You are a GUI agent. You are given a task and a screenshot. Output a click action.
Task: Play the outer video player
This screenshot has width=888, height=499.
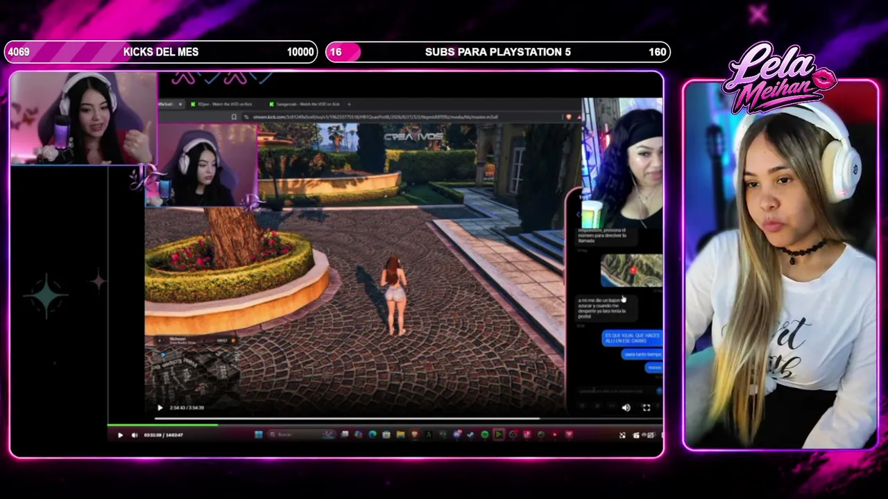(120, 435)
